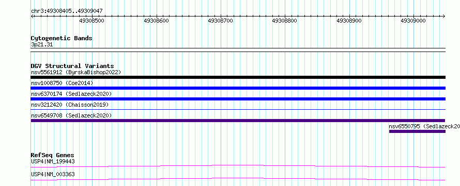Viewport: 460px width, 186px height.
Task: Click the left arrow end of ruler
Action: pyautogui.click(x=32, y=16)
